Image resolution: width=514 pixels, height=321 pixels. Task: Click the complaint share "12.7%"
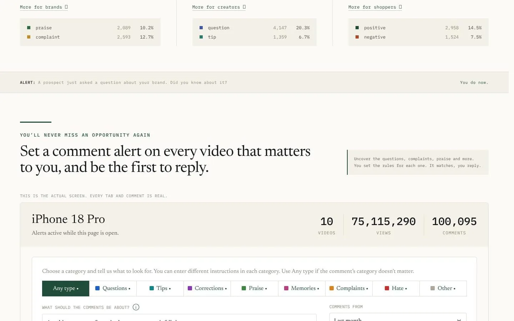coord(147,37)
